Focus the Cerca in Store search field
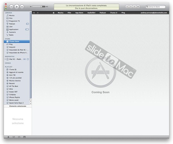 point(155,7)
